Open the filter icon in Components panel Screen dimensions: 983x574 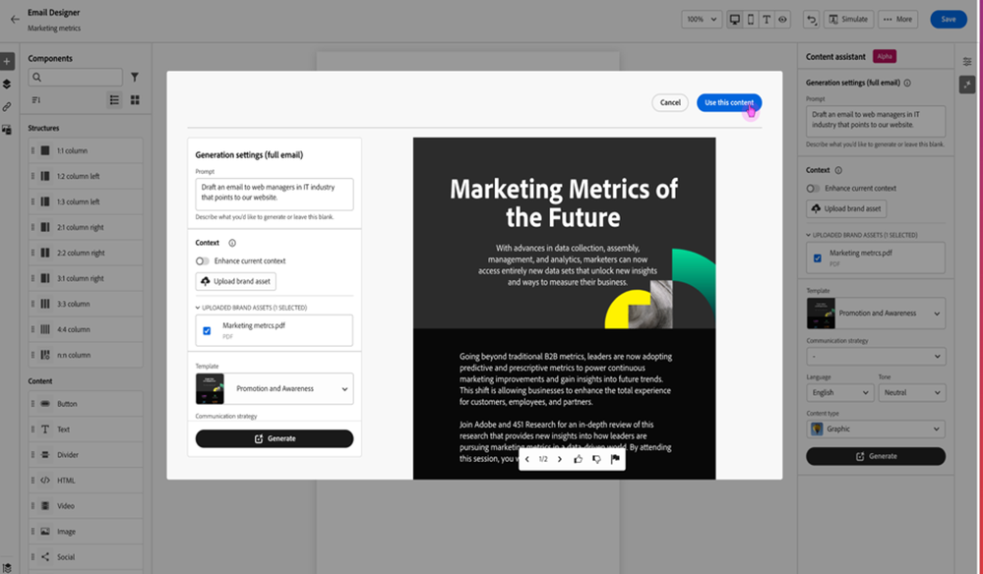(x=135, y=77)
